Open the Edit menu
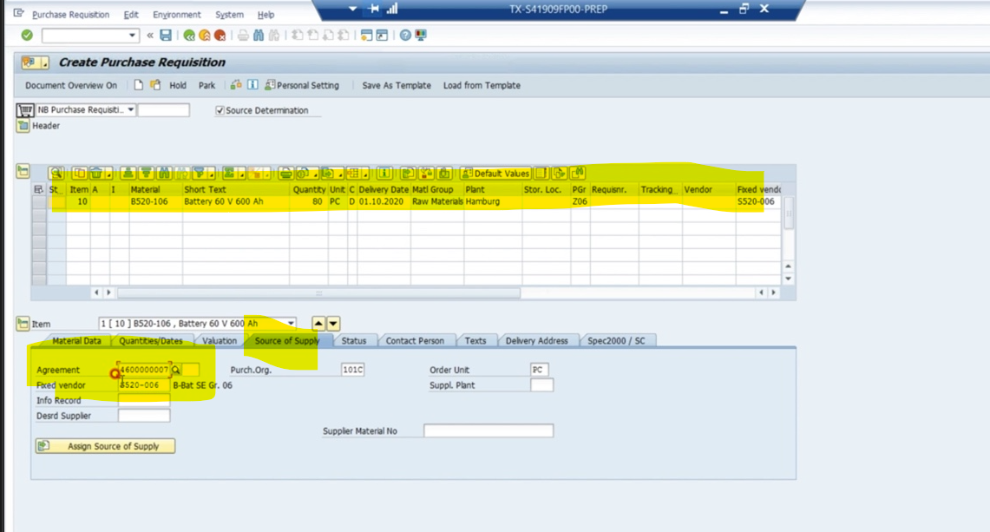This screenshot has width=990, height=532. click(131, 15)
